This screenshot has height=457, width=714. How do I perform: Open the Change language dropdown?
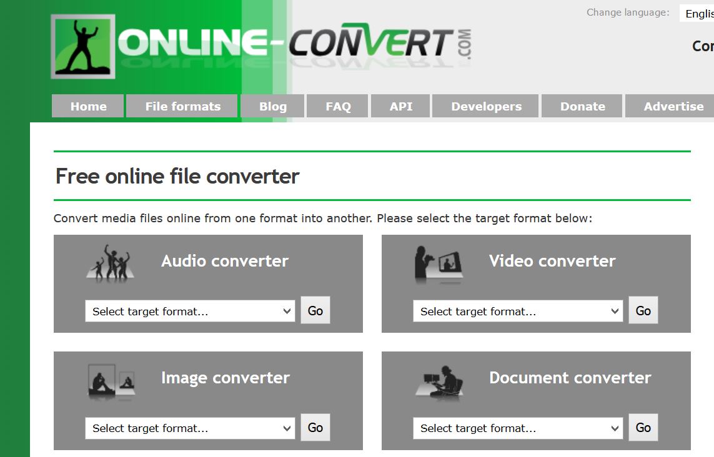[x=697, y=13]
